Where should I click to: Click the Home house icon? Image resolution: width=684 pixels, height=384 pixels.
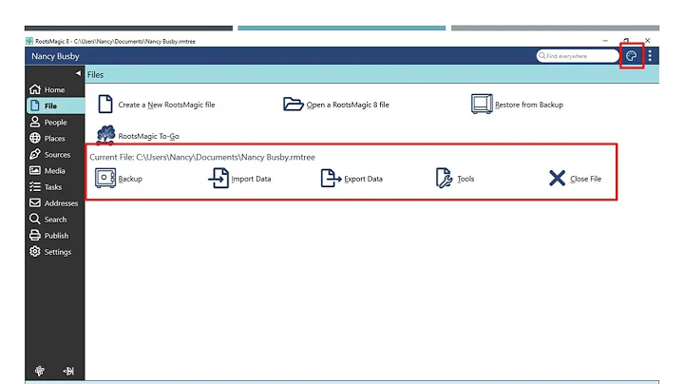pos(35,89)
